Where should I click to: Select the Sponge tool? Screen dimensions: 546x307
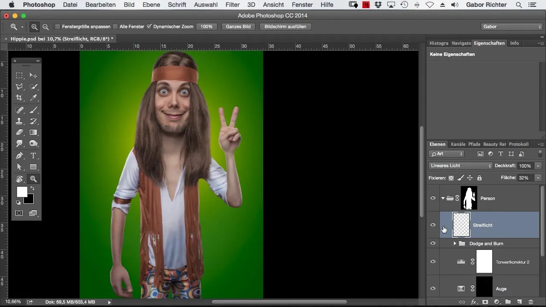point(33,144)
